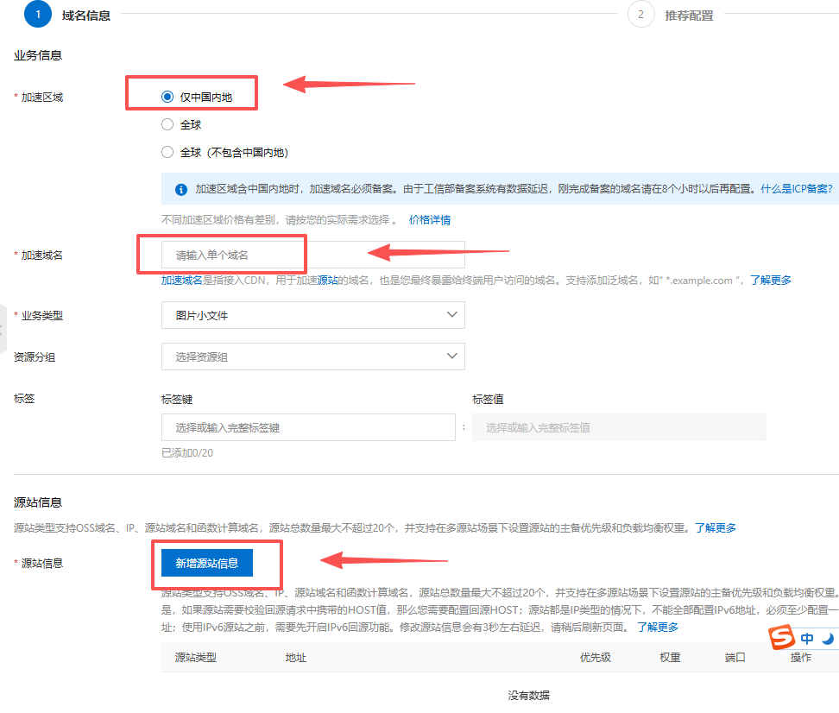Open the 价格详情 link

430,220
